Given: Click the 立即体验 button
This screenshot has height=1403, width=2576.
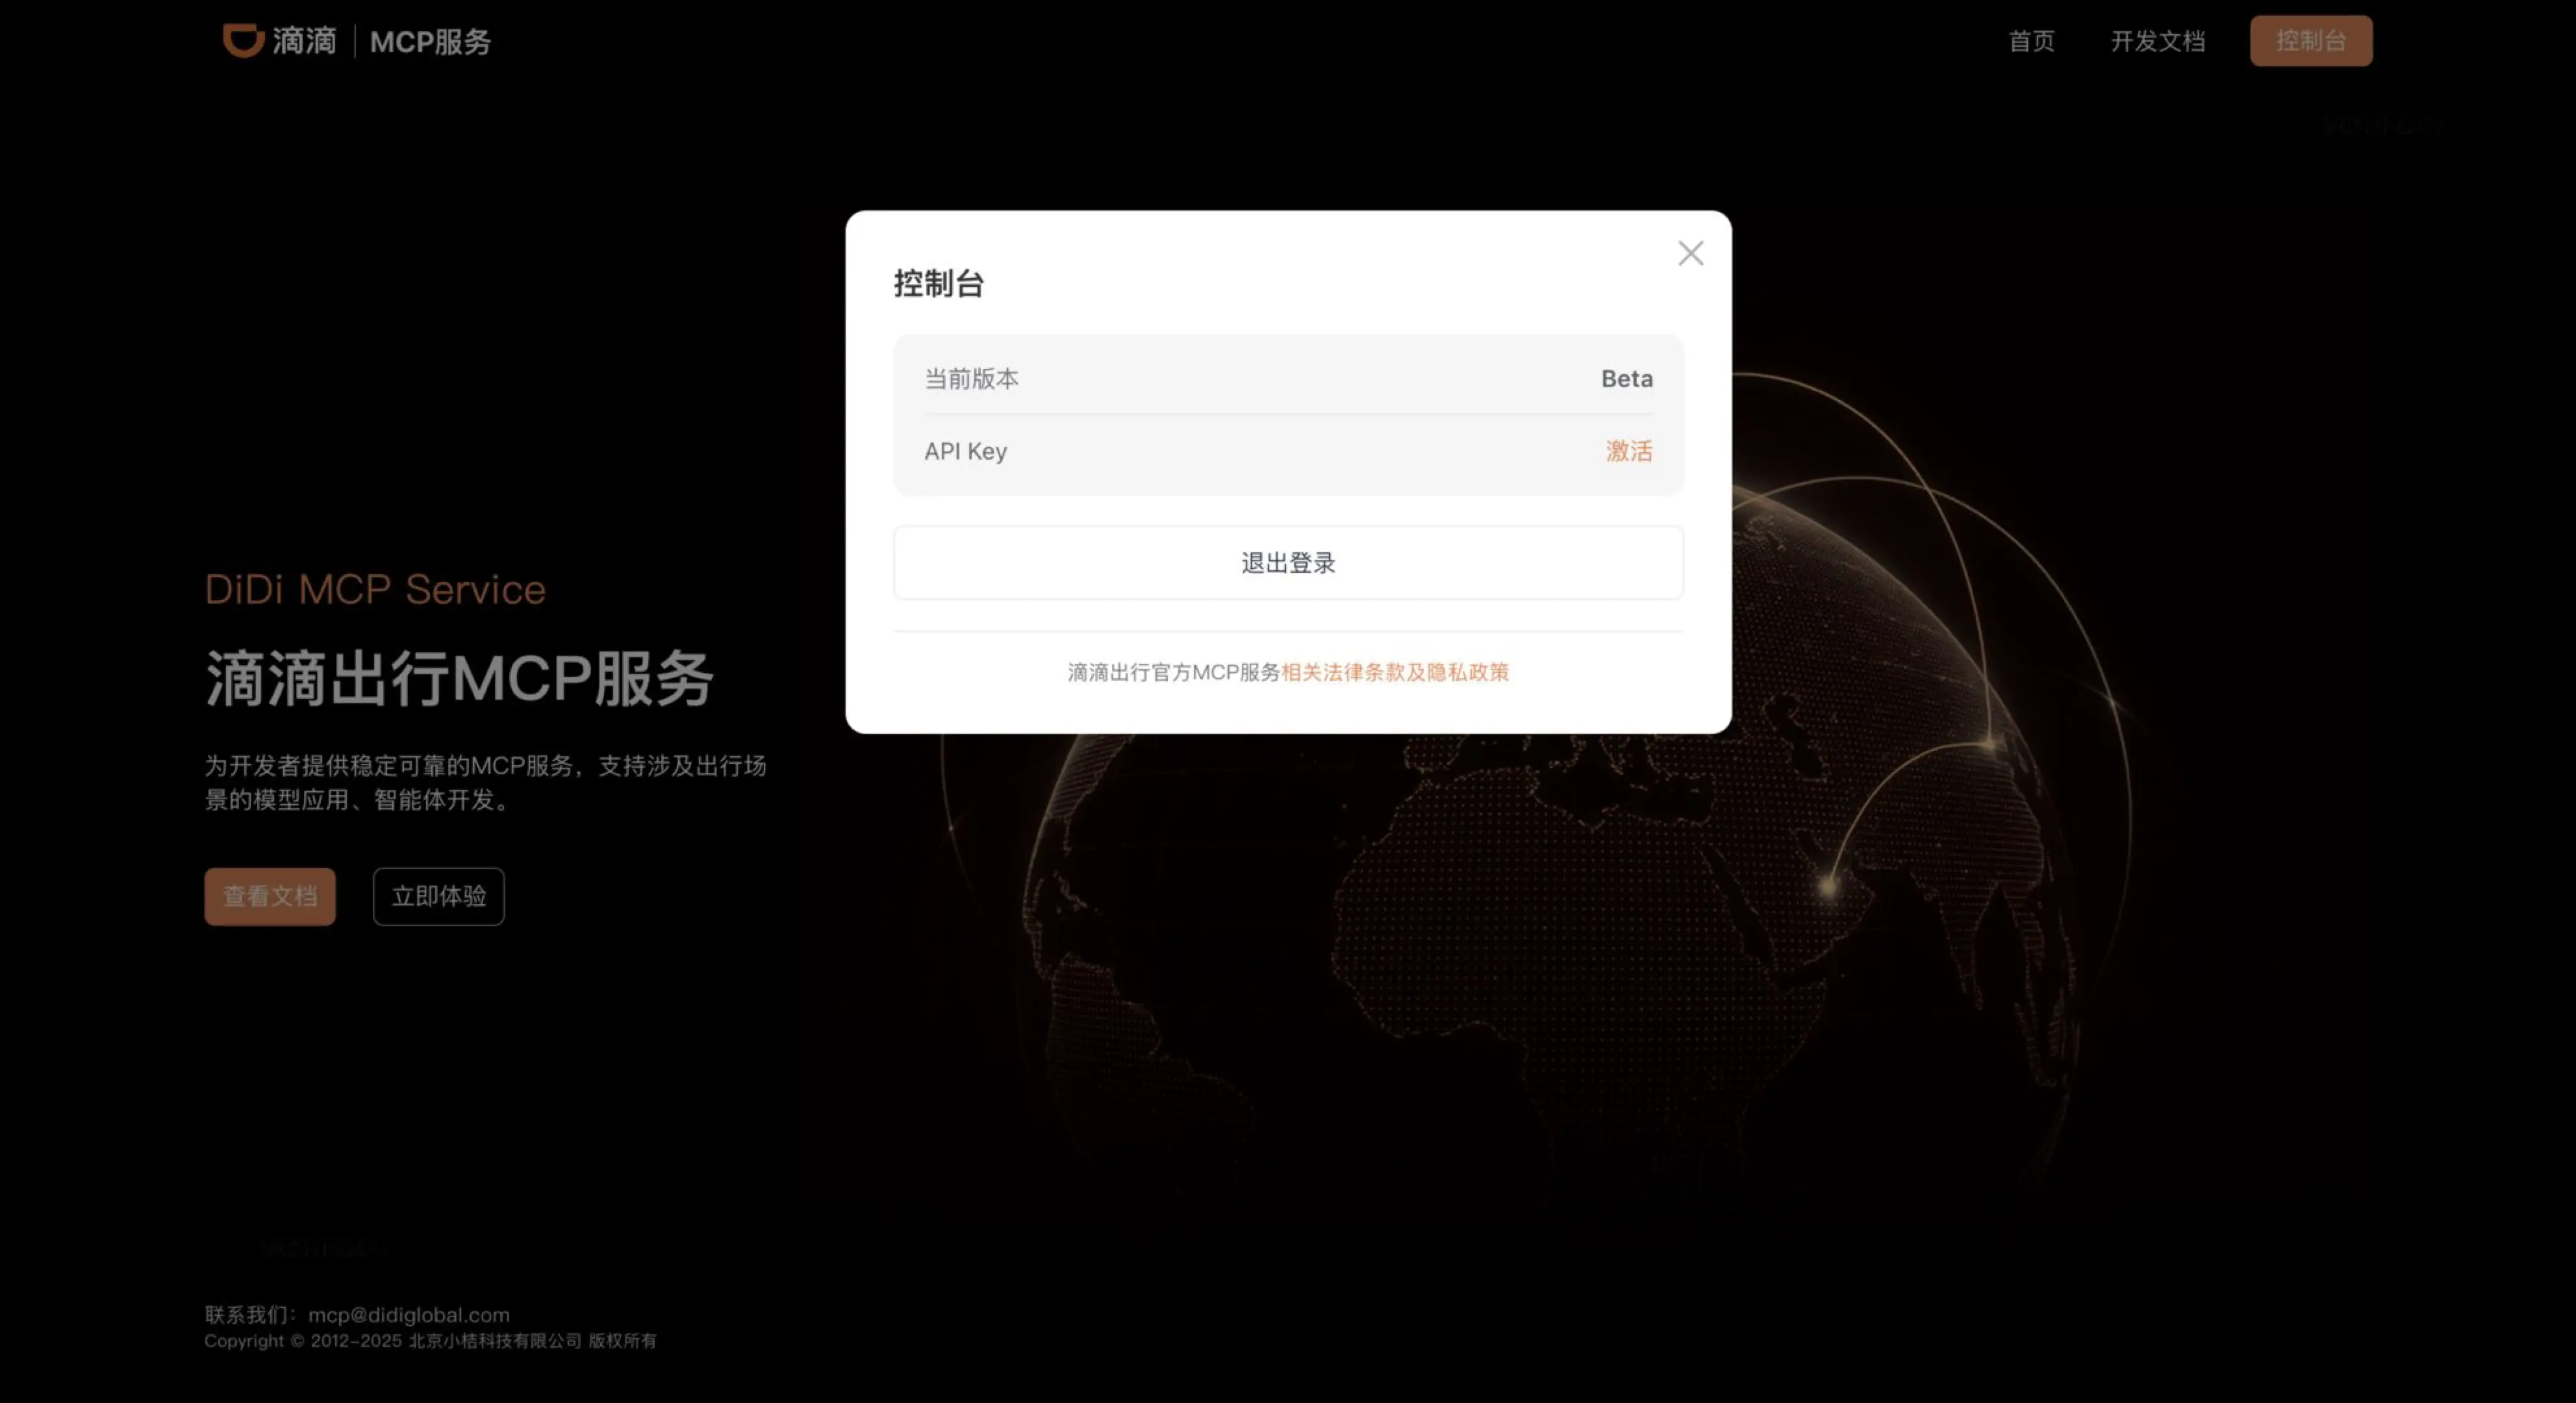Looking at the screenshot, I should 439,896.
